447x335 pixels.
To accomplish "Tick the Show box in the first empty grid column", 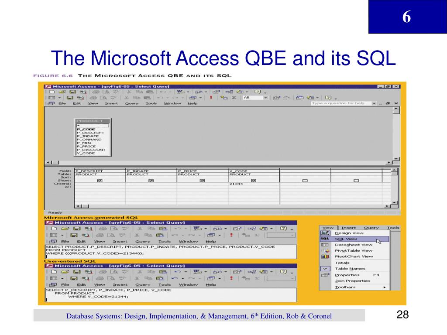I will click(x=305, y=181).
